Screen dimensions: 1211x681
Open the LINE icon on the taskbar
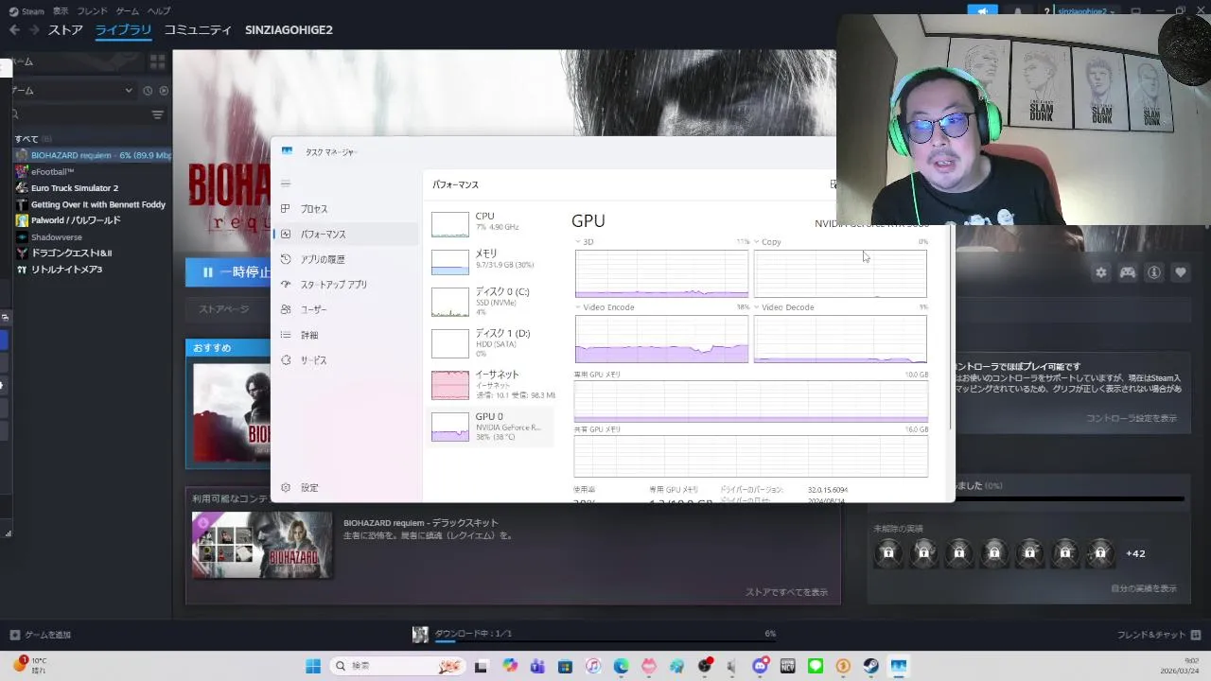point(816,666)
